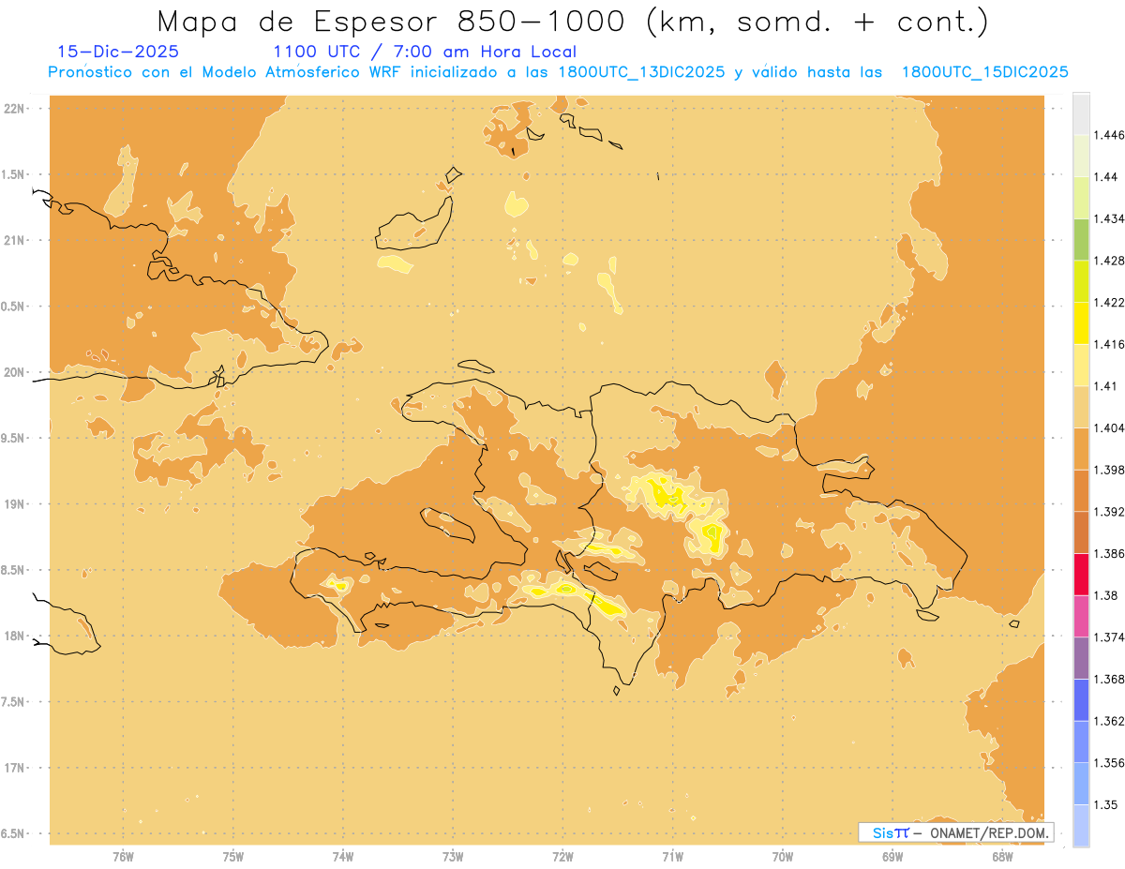The image size is (1125, 869).
Task: Pick the bright yellow swatch between 1.416 and 1.422
Action: (1081, 322)
